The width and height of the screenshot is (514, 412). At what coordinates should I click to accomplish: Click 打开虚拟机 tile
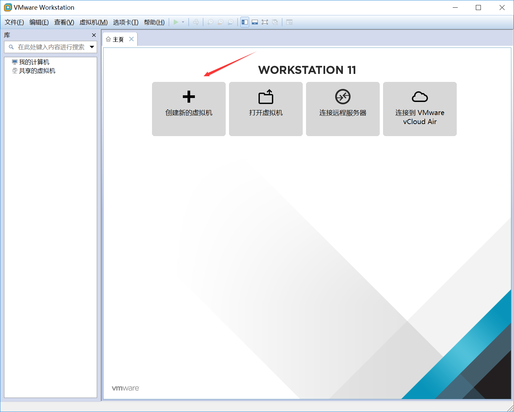tap(266, 109)
